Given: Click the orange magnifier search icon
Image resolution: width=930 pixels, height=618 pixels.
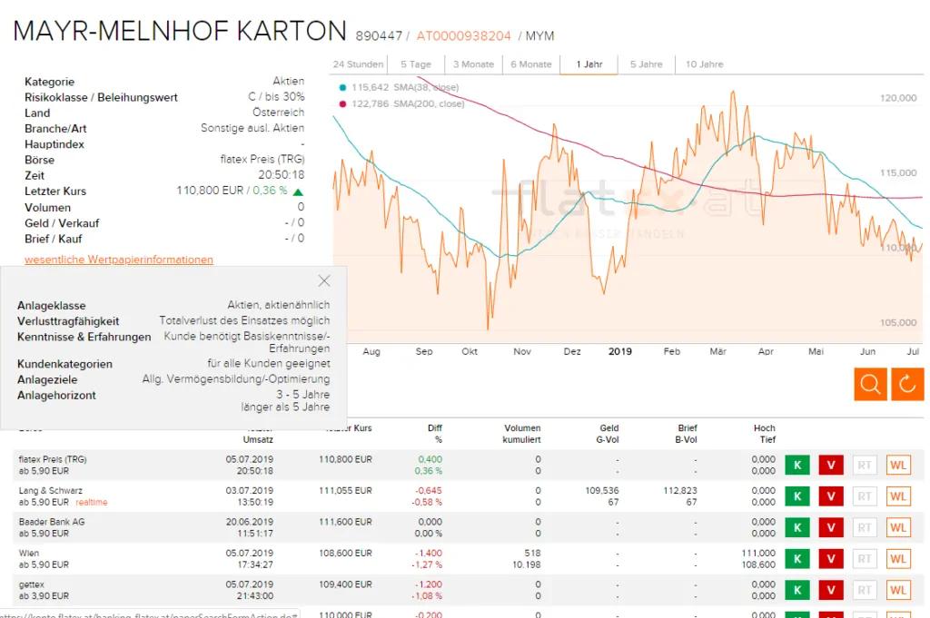Looking at the screenshot, I should (870, 384).
